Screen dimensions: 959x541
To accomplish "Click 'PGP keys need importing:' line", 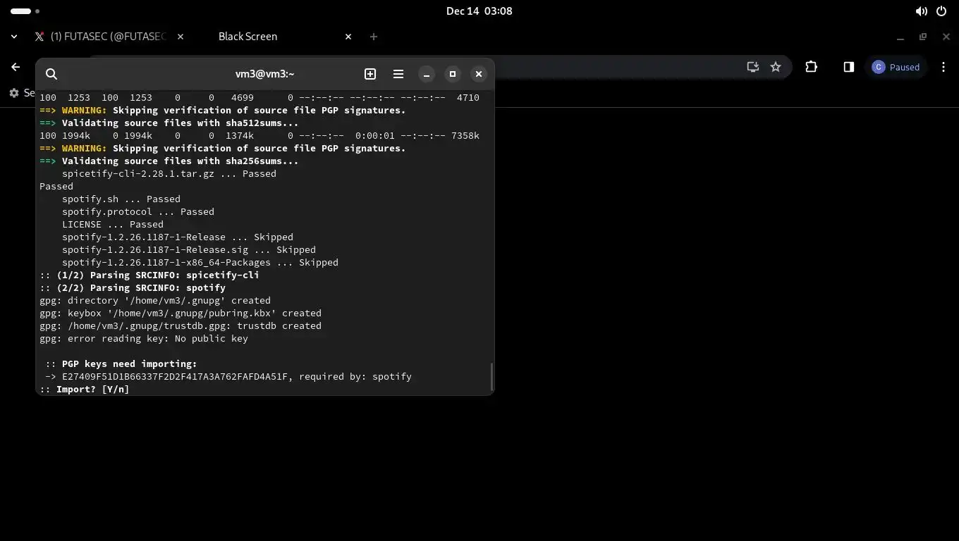I will (x=121, y=363).
